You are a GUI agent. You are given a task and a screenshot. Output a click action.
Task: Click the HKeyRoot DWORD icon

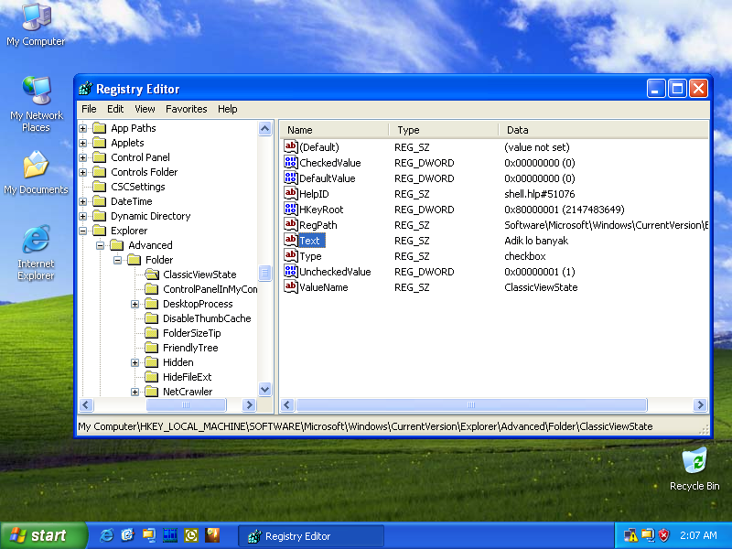[x=290, y=210]
